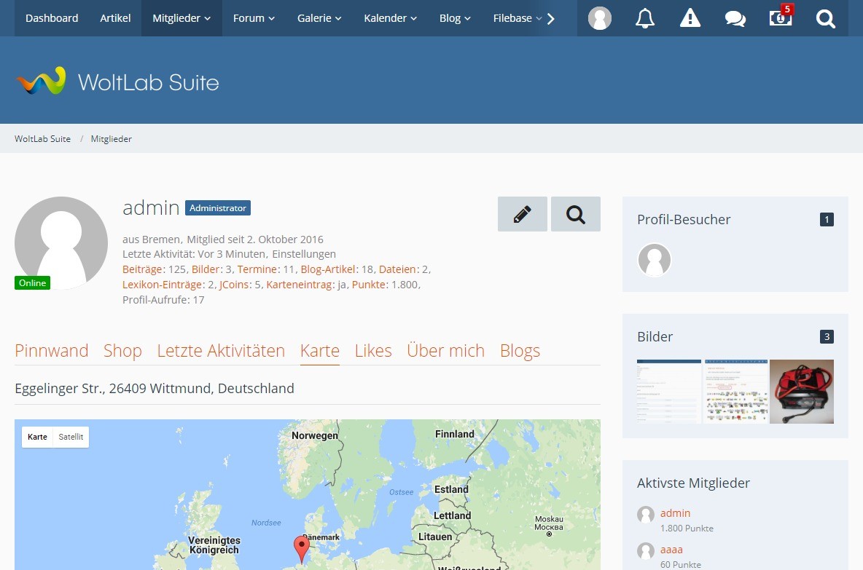Screen dimensions: 863x570
Task: Open the user avatar menu in top bar
Action: click(x=599, y=18)
